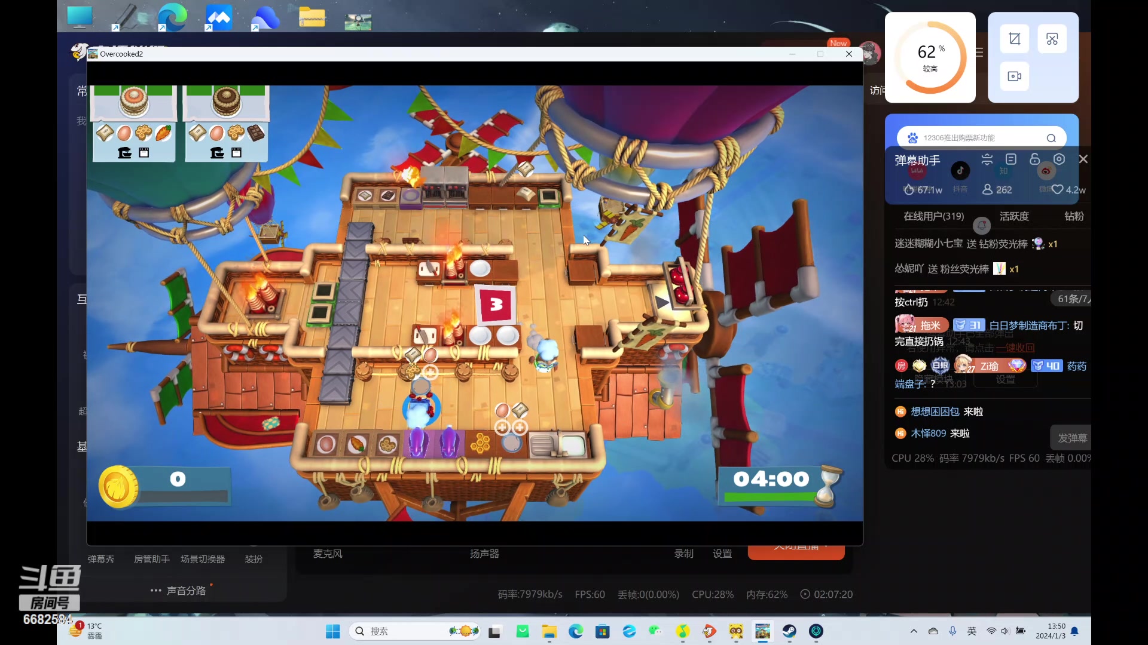The height and width of the screenshot is (645, 1148).
Task: Open the Windows Start menu
Action: pyautogui.click(x=332, y=631)
